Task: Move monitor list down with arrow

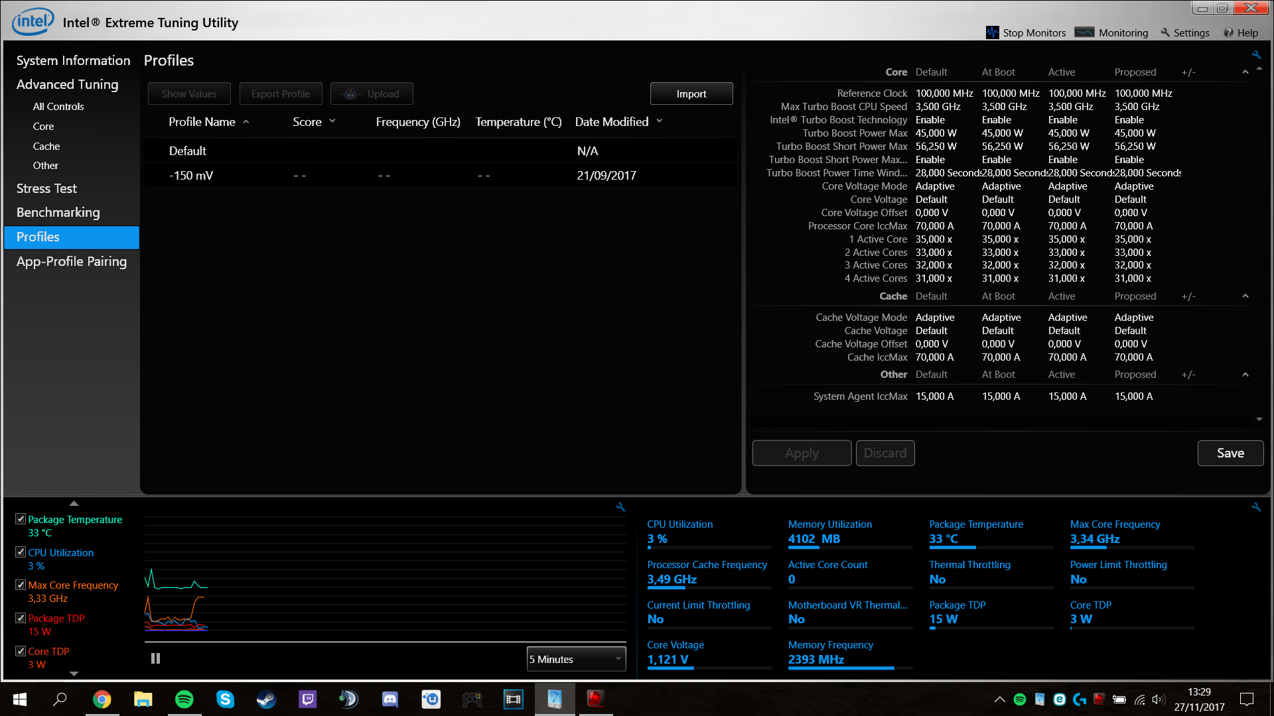Action: [x=74, y=674]
